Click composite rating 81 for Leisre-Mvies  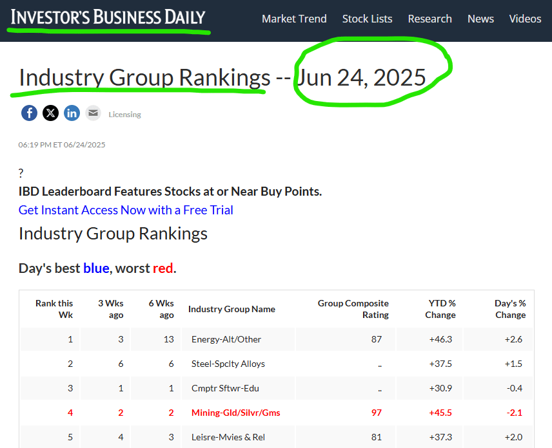tap(377, 437)
